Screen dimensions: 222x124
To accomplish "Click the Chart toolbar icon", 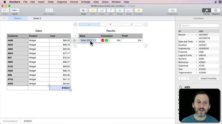I will [x=102, y=10].
